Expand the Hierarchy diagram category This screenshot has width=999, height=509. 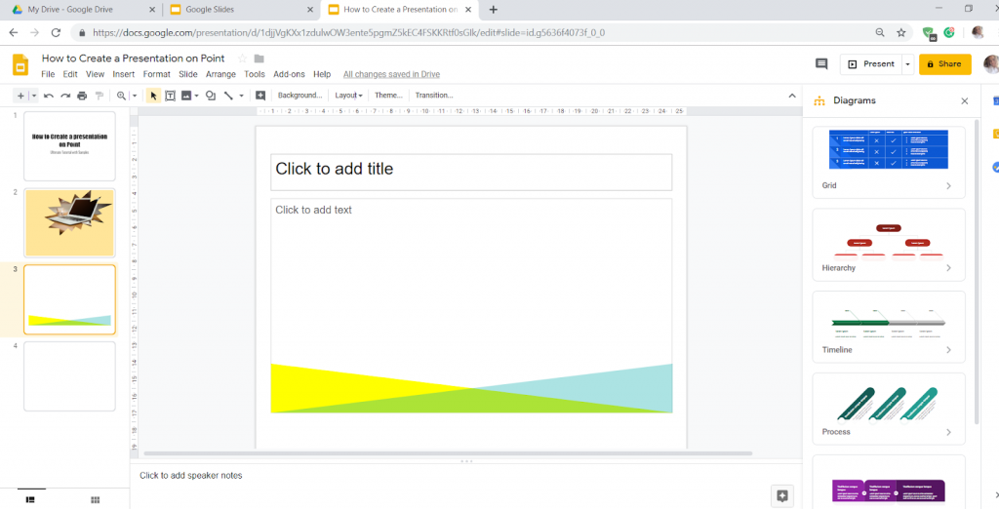(x=948, y=268)
